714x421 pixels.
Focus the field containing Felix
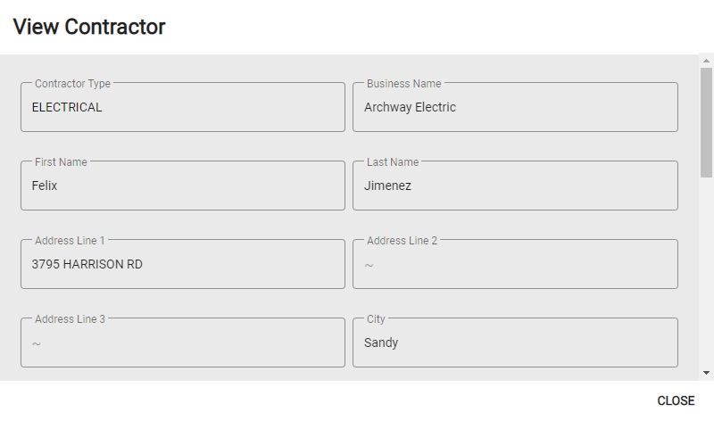pos(183,186)
